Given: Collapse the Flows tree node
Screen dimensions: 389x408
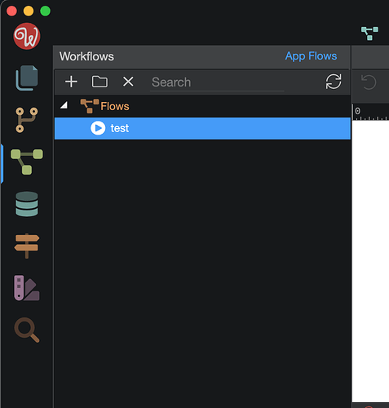Looking at the screenshot, I should 64,105.
